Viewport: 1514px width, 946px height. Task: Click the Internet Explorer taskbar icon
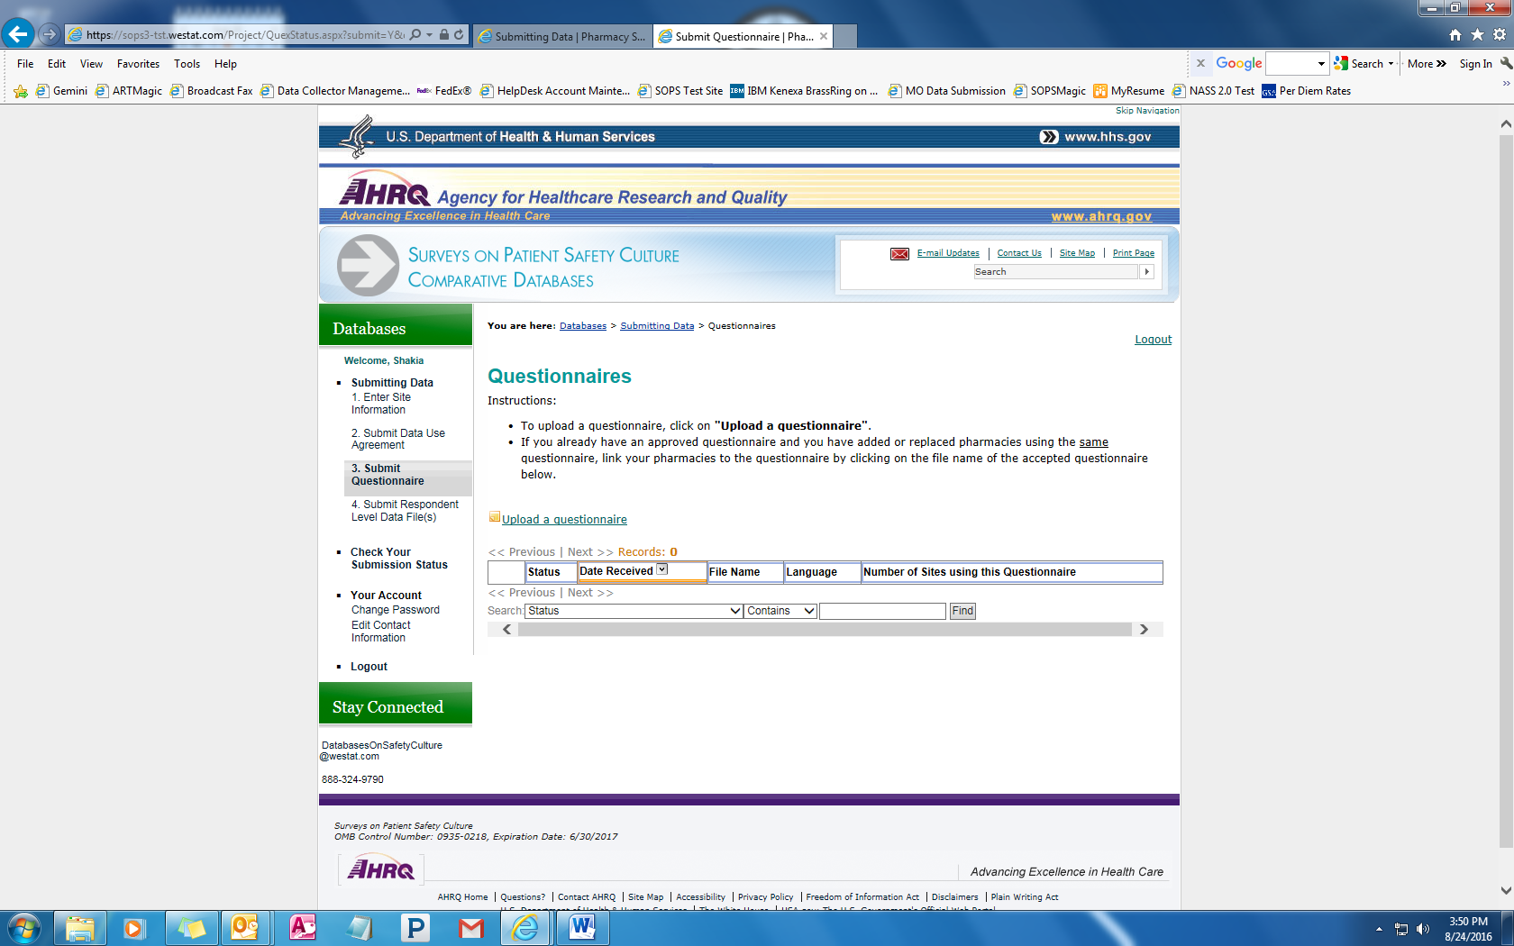[x=525, y=928]
